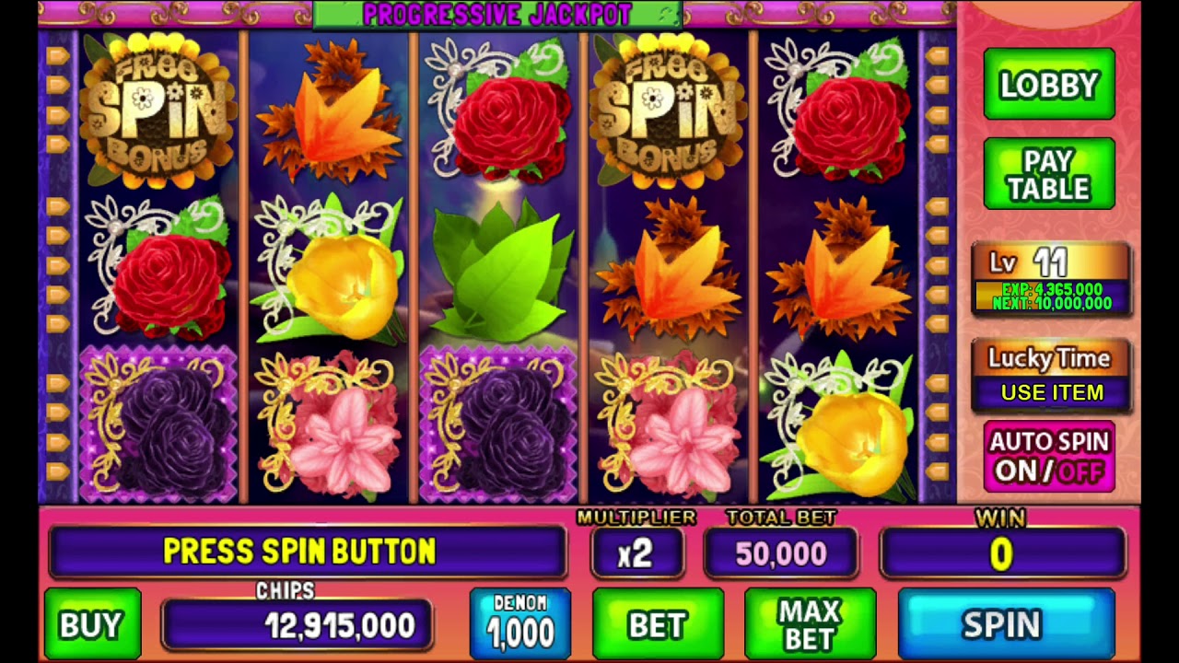
Task: Return to the Lobby
Action: pos(1049,85)
